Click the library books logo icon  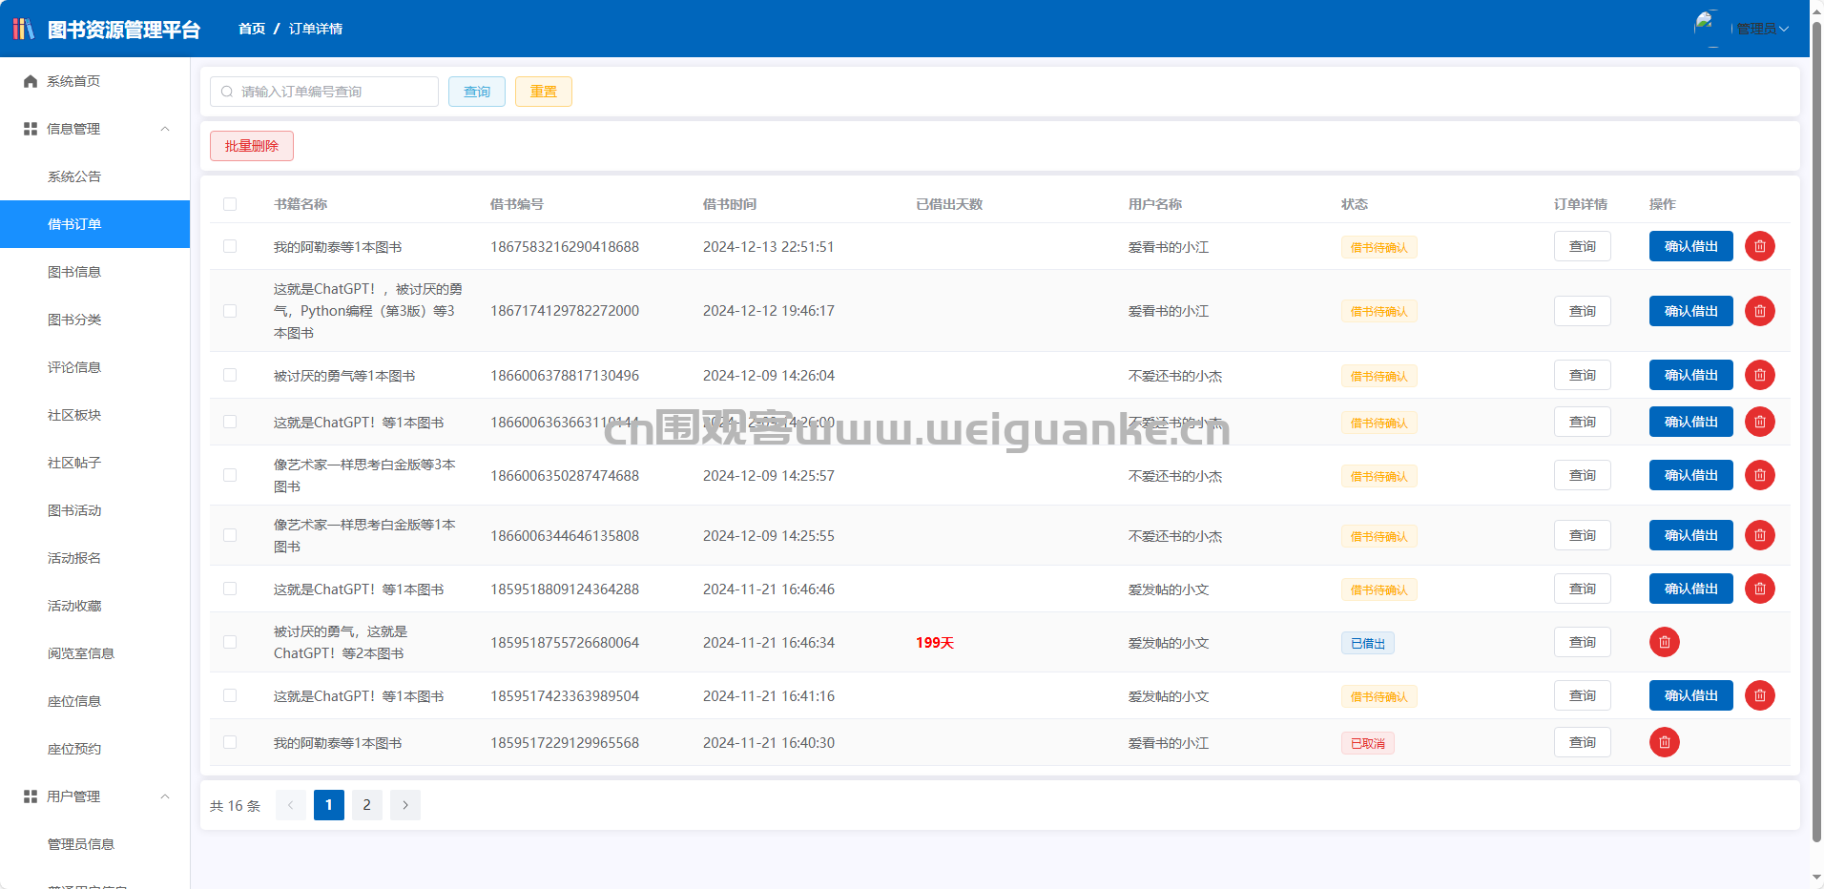tap(23, 29)
